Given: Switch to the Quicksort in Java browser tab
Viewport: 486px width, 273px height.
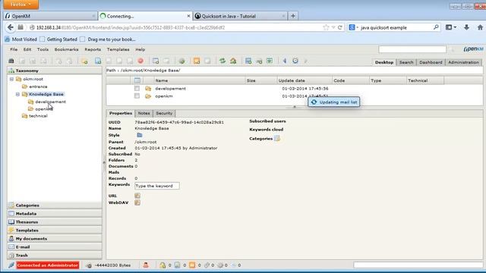Looking at the screenshot, I should (x=239, y=16).
